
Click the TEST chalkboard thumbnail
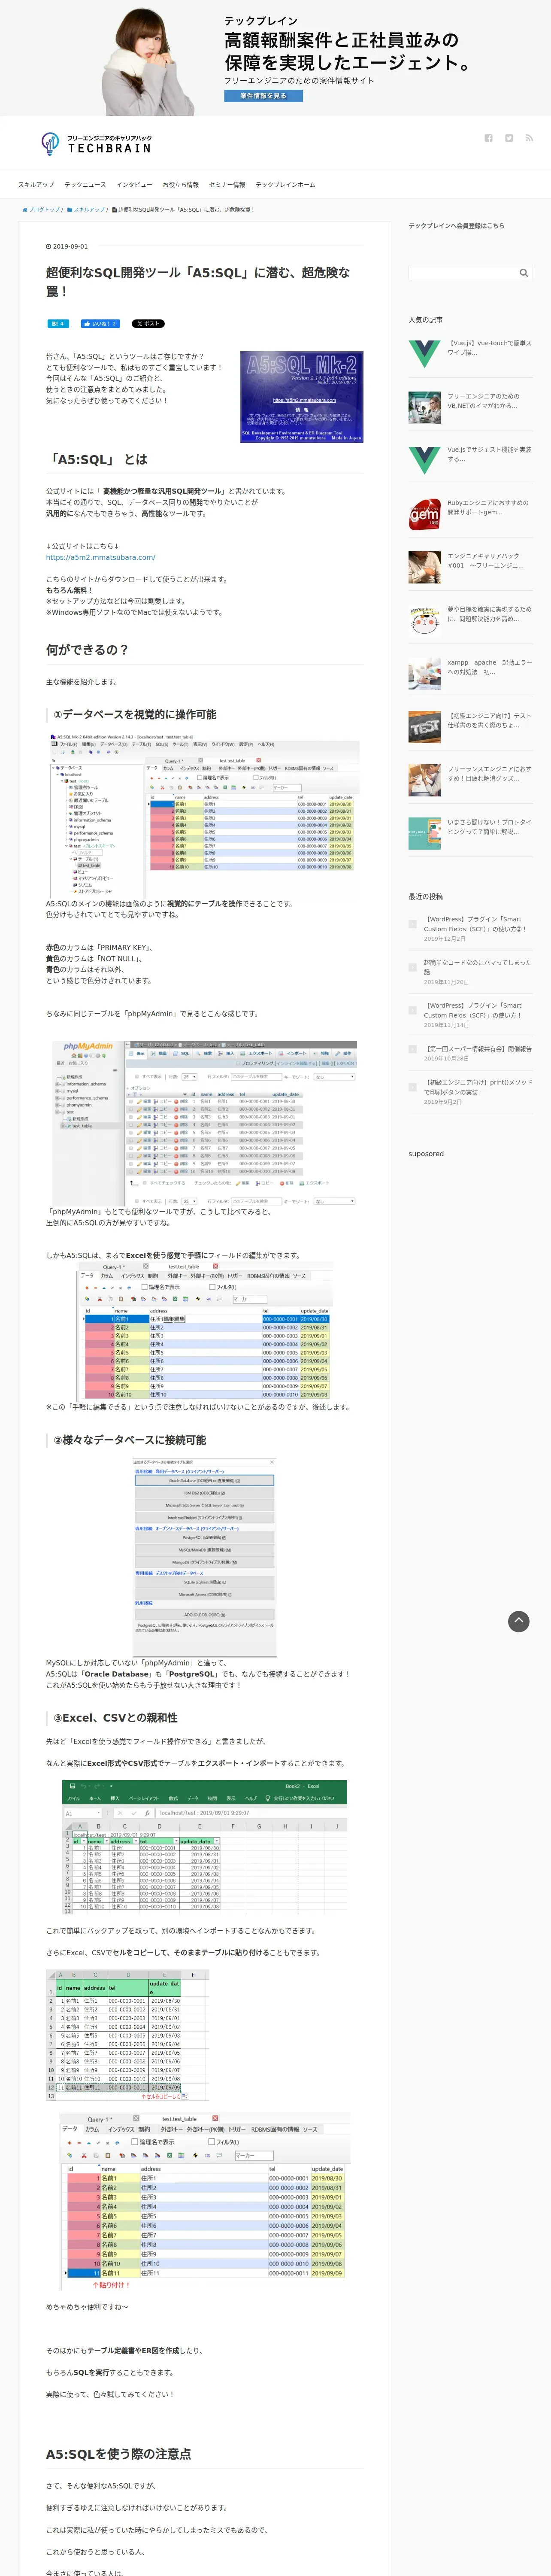[x=424, y=726]
